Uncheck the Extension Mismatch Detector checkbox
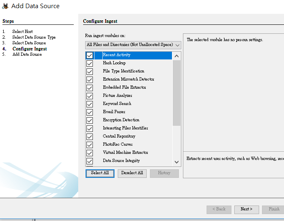Image resolution: width=284 pixels, height=221 pixels. click(90, 80)
